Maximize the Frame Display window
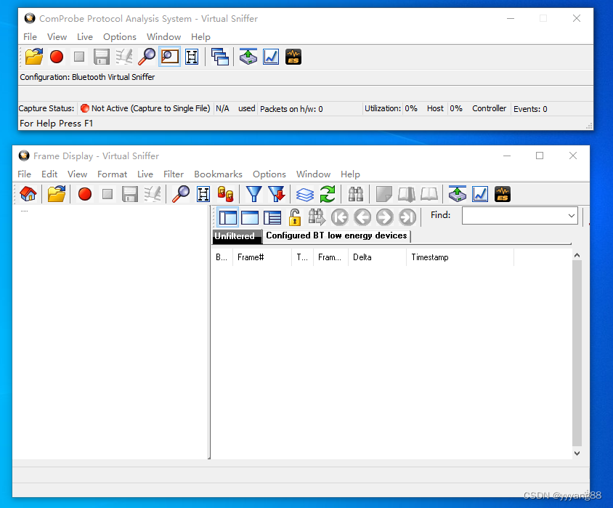 pyautogui.click(x=540, y=156)
